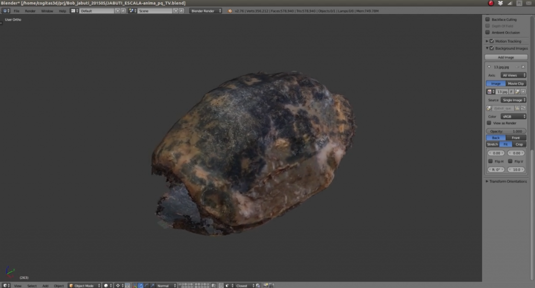Toggle the fake user F button for 13.jpg
This screenshot has width=535, height=288.
511,92
